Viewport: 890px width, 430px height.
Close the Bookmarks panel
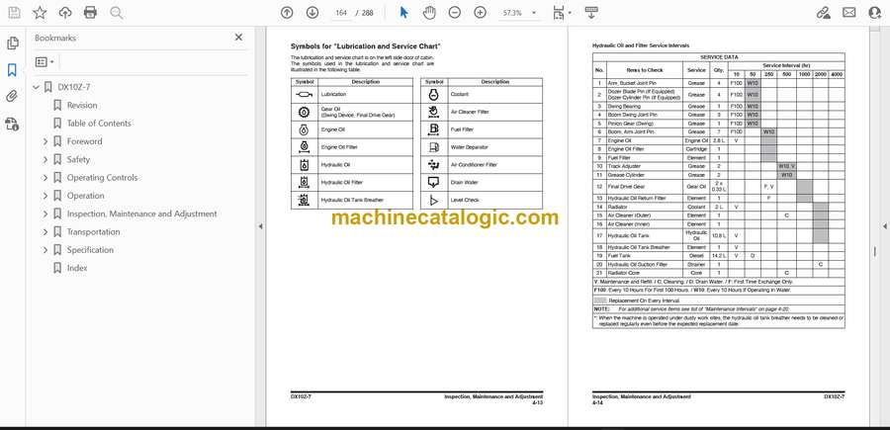[238, 38]
